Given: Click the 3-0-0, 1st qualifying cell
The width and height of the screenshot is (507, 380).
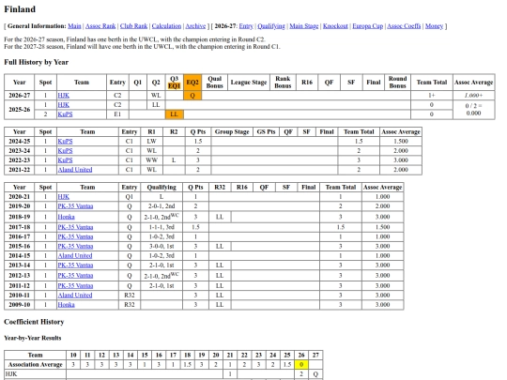Looking at the screenshot, I should coord(161,246).
